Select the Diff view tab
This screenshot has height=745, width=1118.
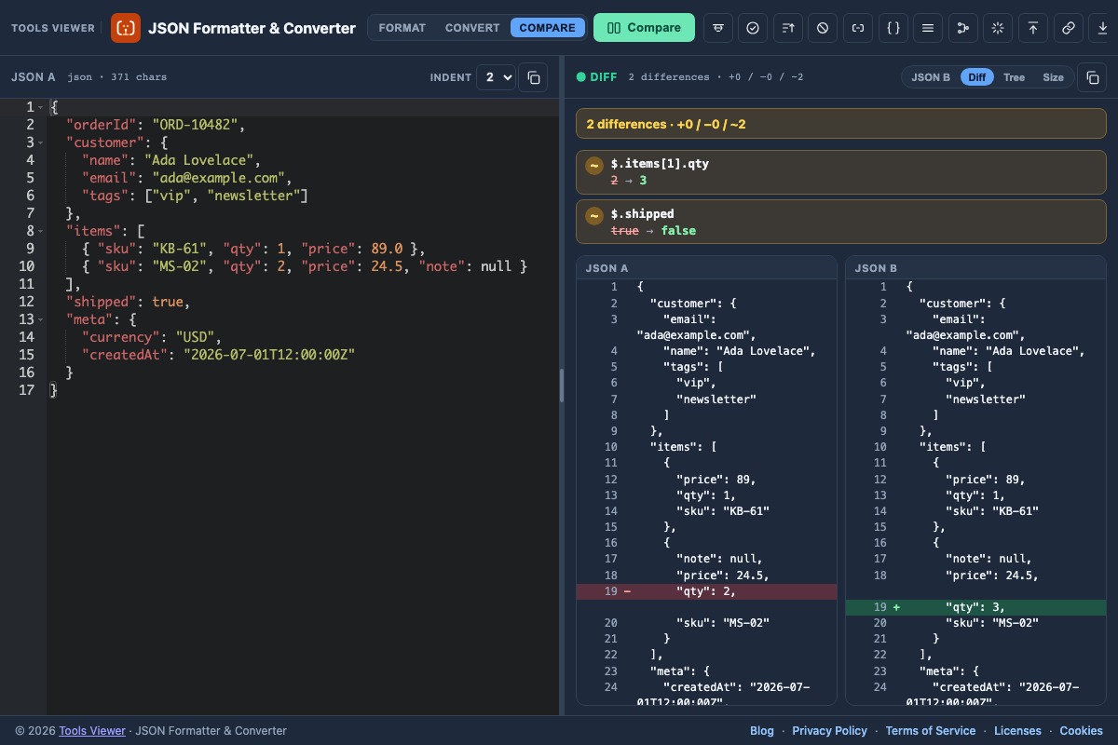coord(977,77)
